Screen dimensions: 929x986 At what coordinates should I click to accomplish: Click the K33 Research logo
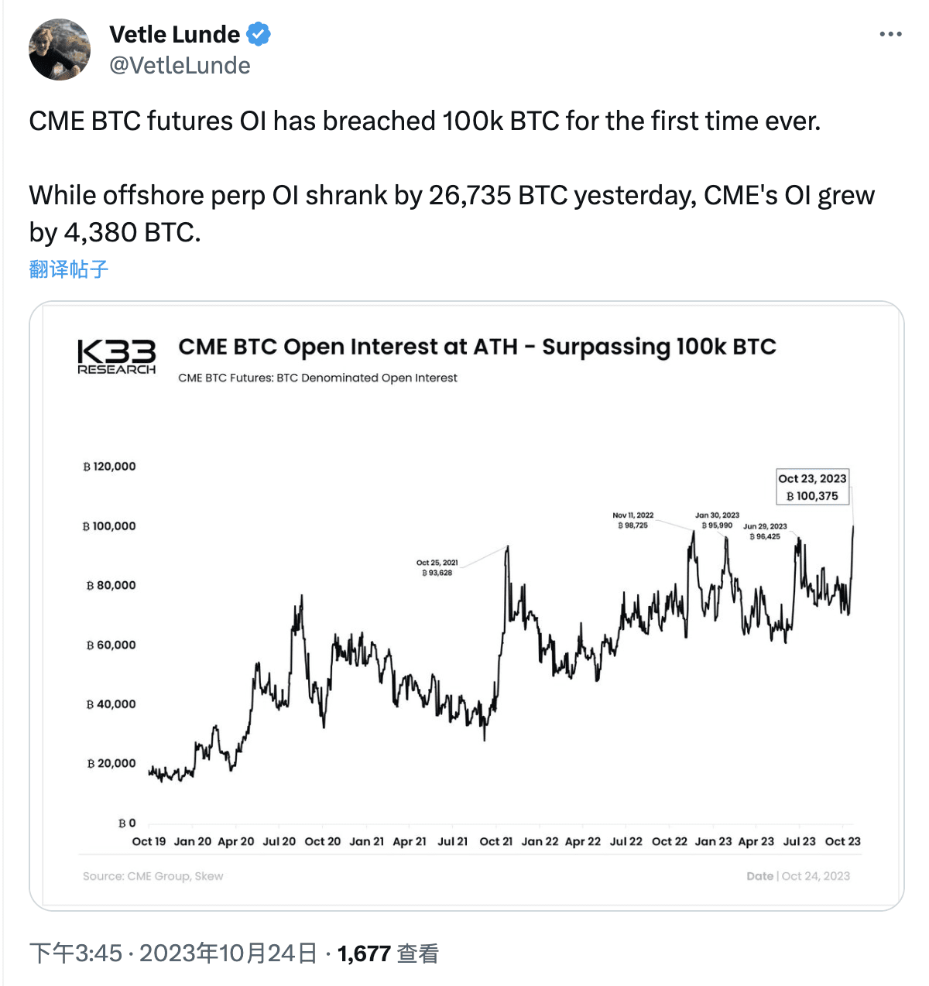(116, 355)
